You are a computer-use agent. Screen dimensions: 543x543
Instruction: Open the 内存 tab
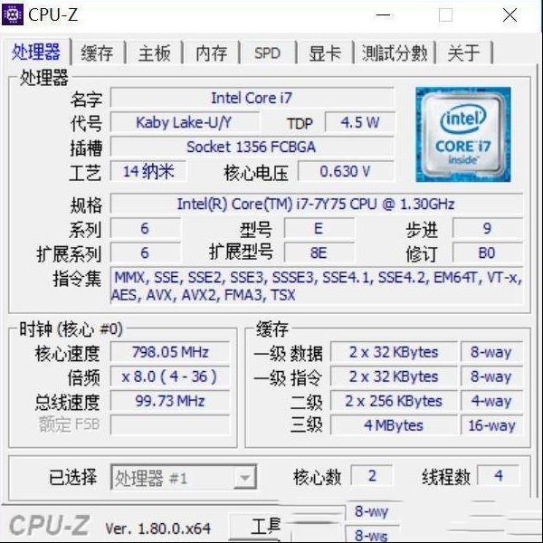point(211,53)
